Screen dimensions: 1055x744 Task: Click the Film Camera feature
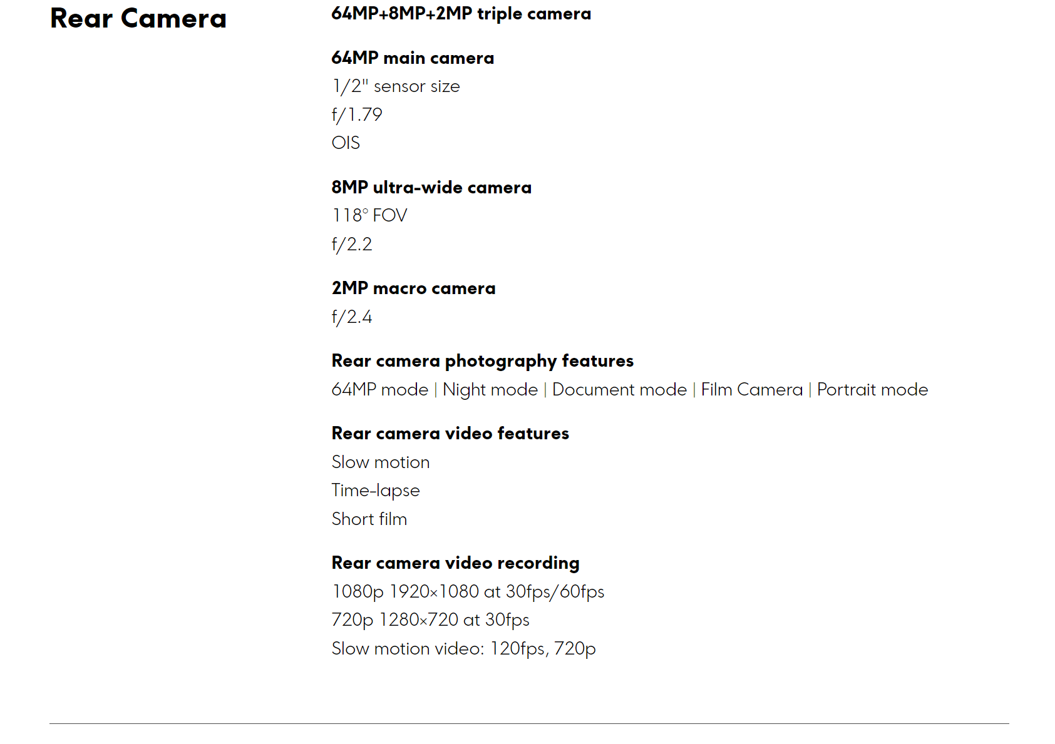(751, 390)
